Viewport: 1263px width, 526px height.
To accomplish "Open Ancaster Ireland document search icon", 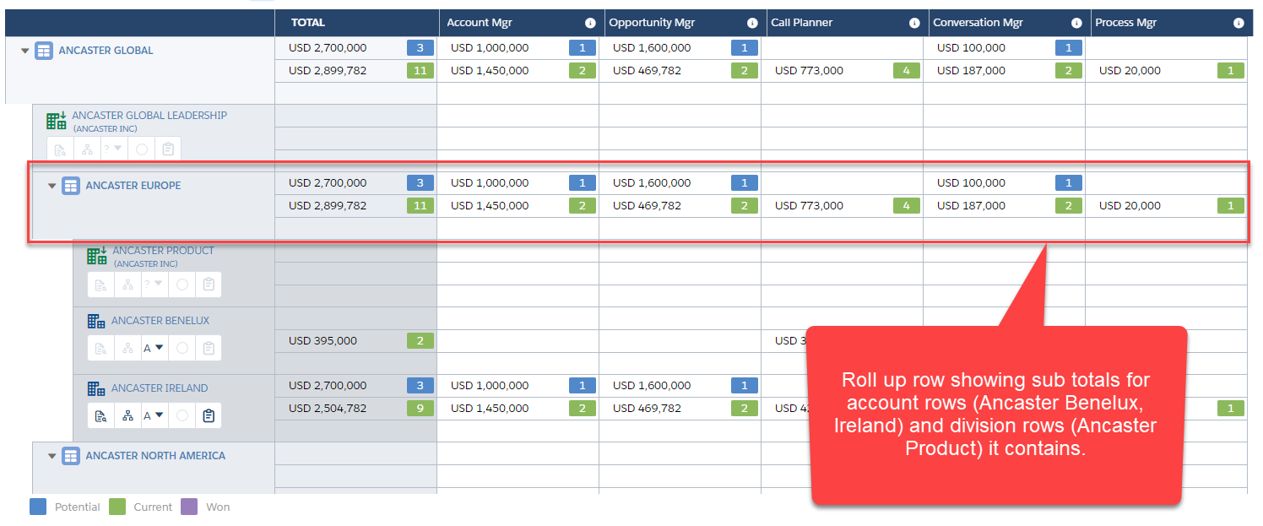I will coord(100,415).
